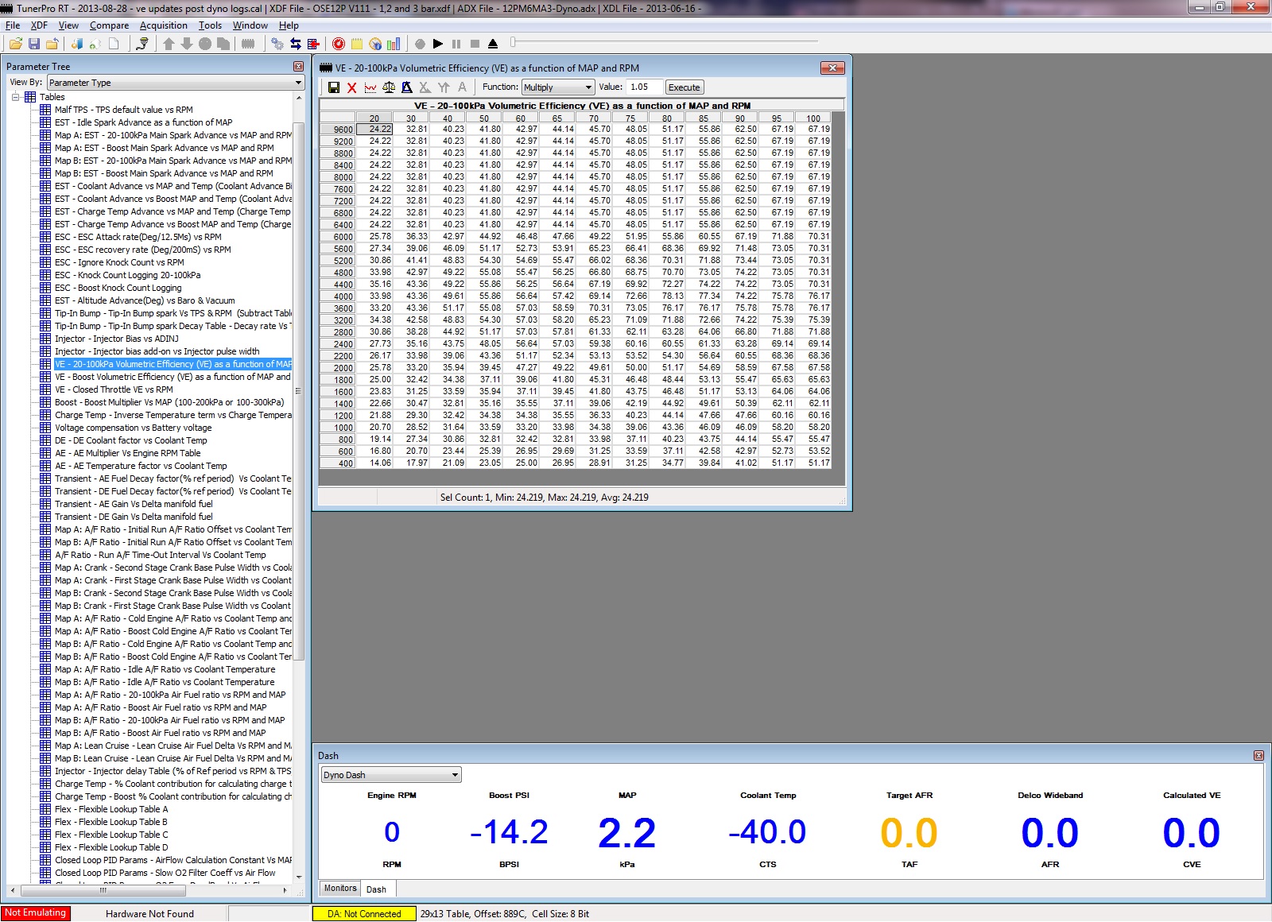The width and height of the screenshot is (1272, 922).
Task: Click Not Emulating status indicator
Action: 36,913
